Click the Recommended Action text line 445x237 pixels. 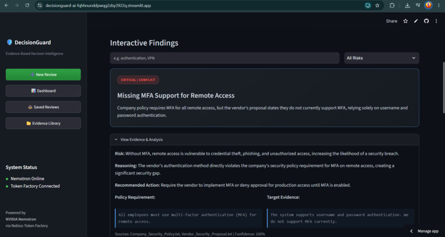pos(233,185)
